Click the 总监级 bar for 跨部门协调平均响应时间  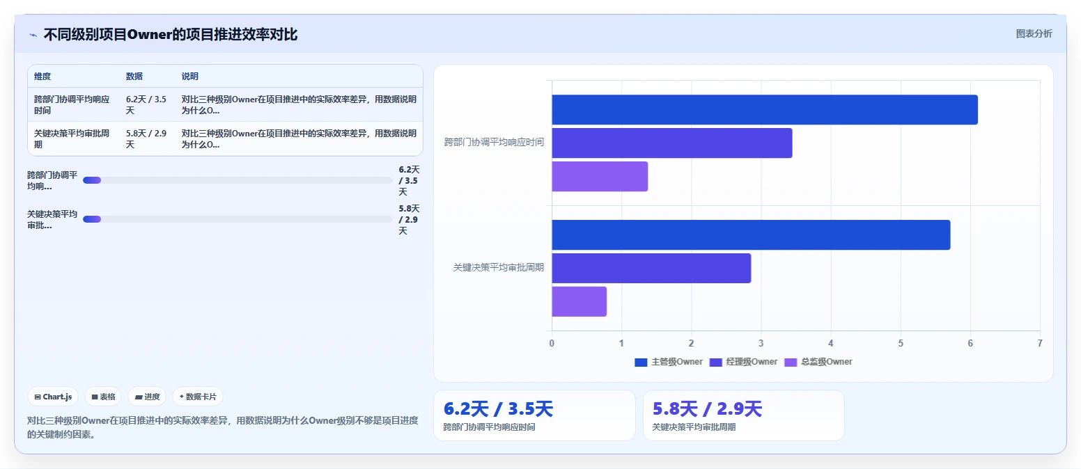coord(600,176)
